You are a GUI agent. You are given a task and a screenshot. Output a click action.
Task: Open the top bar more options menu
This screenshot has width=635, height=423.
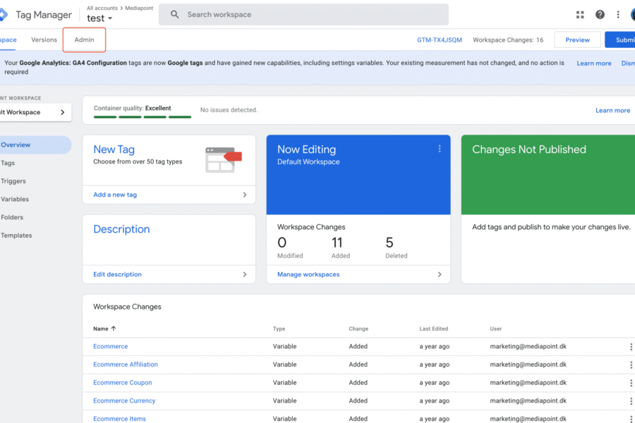pos(618,15)
